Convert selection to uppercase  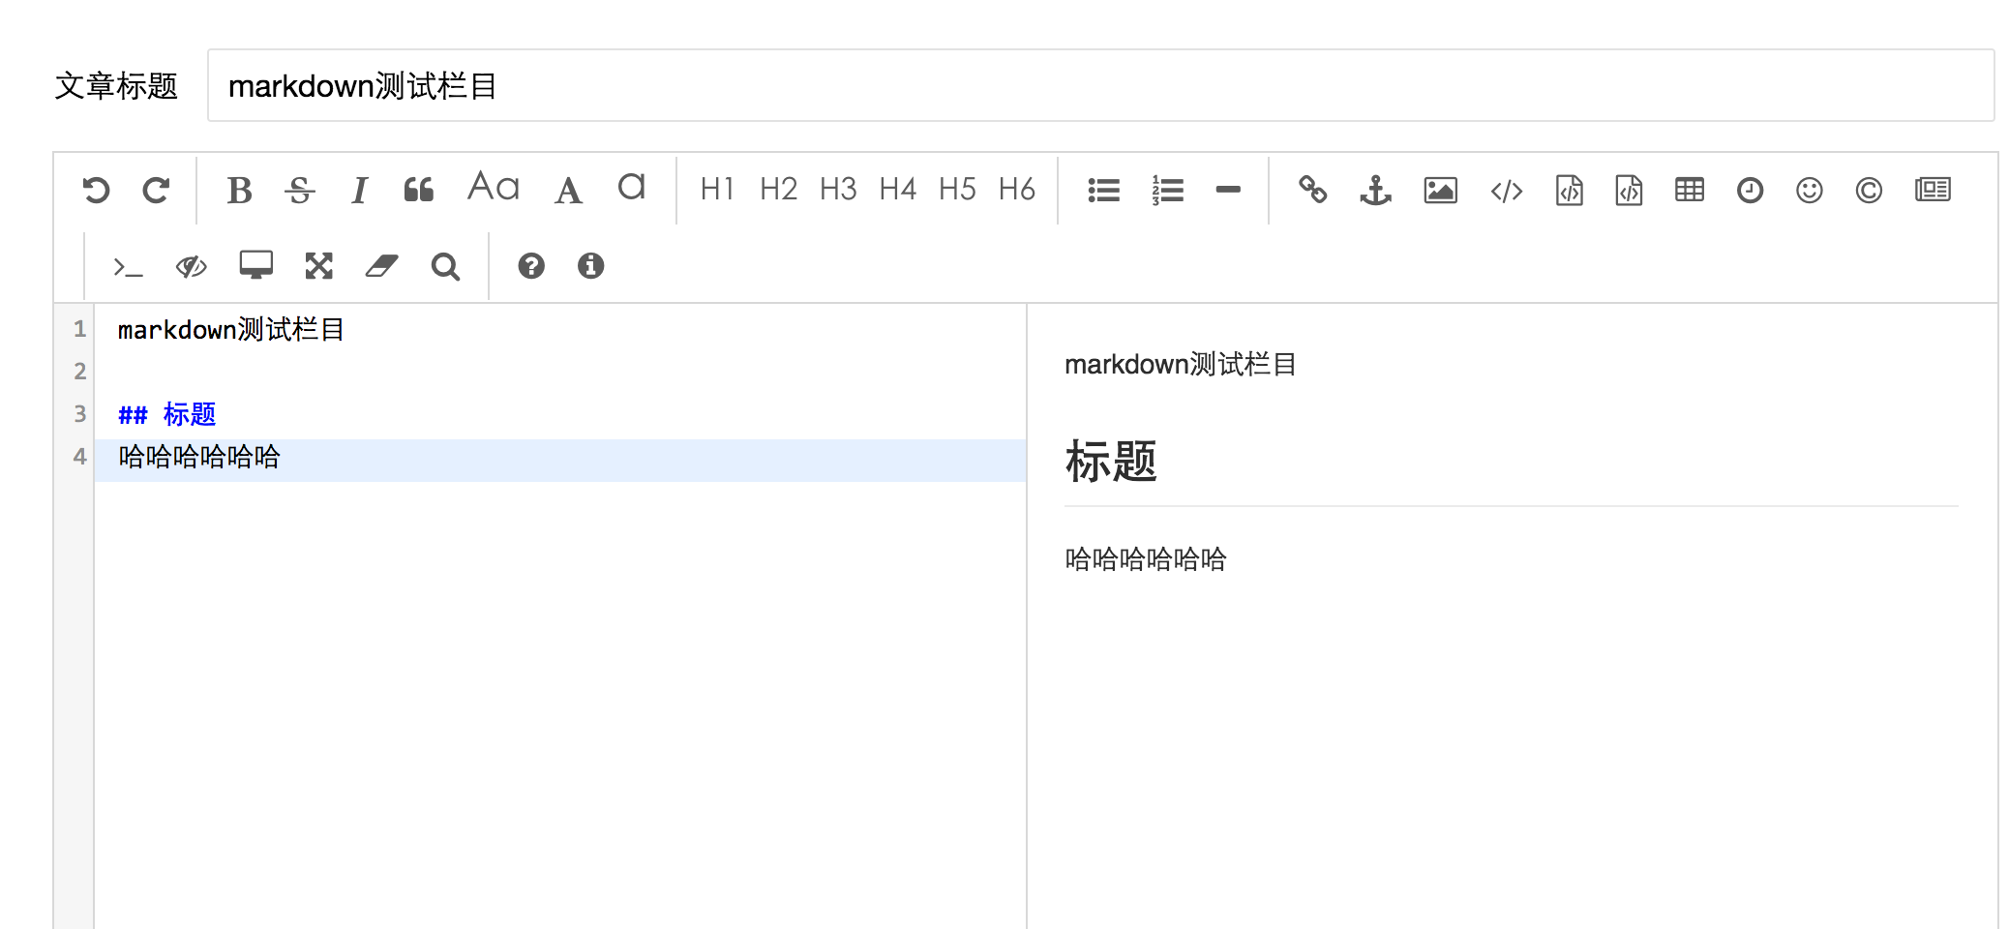568,190
